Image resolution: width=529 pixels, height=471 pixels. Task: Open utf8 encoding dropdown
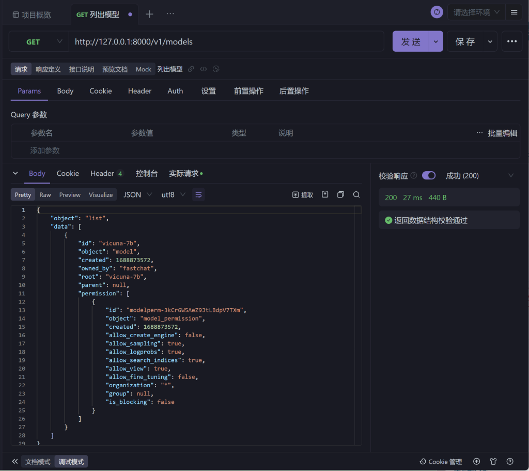tap(174, 195)
